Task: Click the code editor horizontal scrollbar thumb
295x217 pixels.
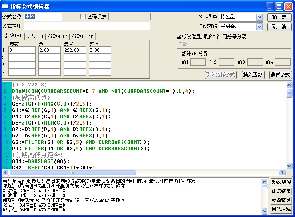Action: tap(72, 173)
